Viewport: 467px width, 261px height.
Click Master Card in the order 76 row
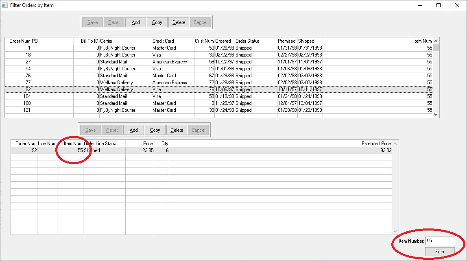(x=164, y=76)
